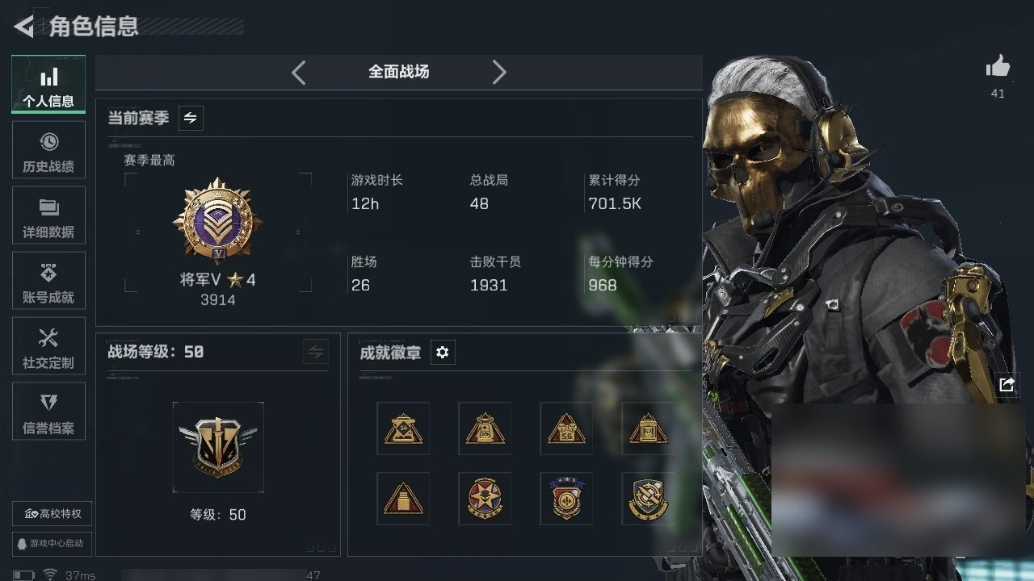
Task: Switch to the previous game mode with left chevron
Action: tap(299, 73)
